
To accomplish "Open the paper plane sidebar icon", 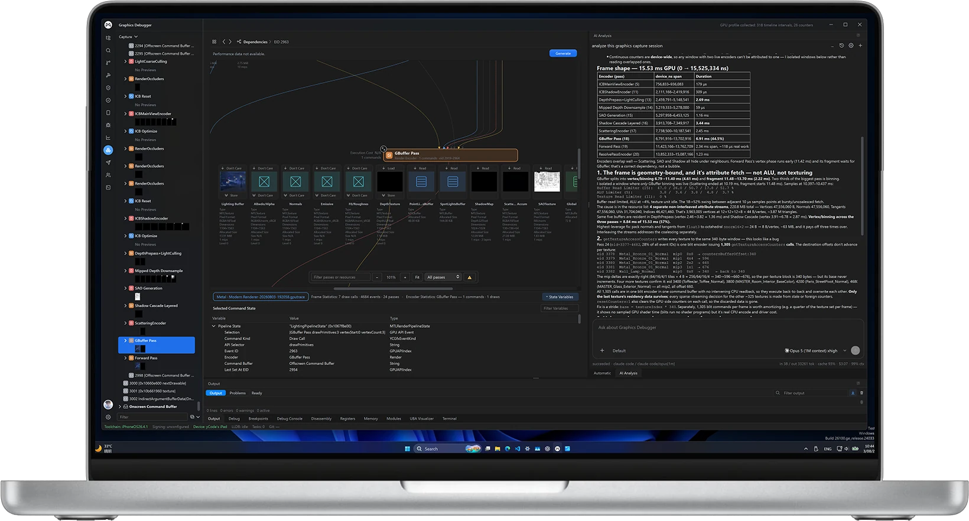I will (x=108, y=162).
